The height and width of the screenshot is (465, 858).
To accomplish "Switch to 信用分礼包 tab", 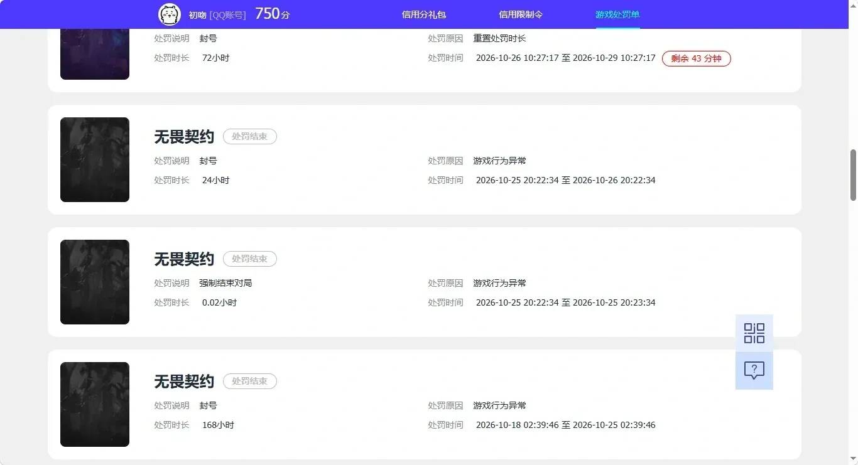I will 423,14.
